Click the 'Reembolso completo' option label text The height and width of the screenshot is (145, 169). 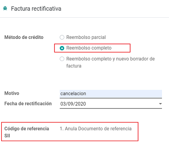coord(89,48)
